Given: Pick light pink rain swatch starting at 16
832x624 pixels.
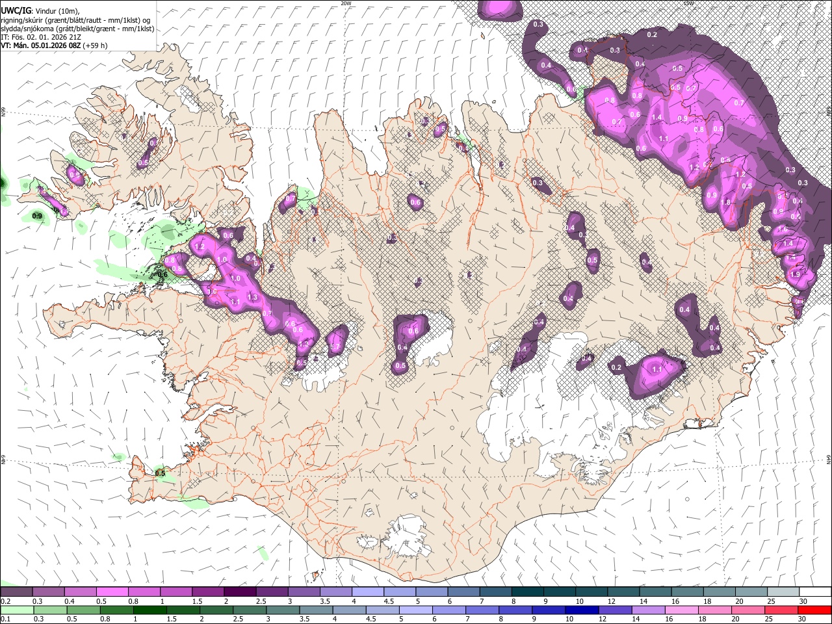Looking at the screenshot, I should (x=682, y=610).
